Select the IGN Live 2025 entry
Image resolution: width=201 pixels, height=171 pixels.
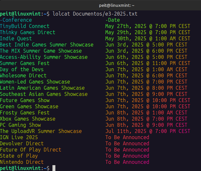click(19, 138)
